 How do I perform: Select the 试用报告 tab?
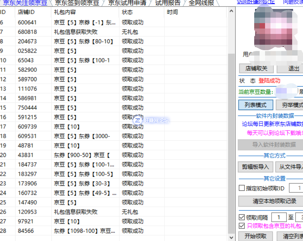point(168,3)
